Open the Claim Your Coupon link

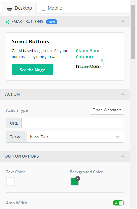point(88,54)
